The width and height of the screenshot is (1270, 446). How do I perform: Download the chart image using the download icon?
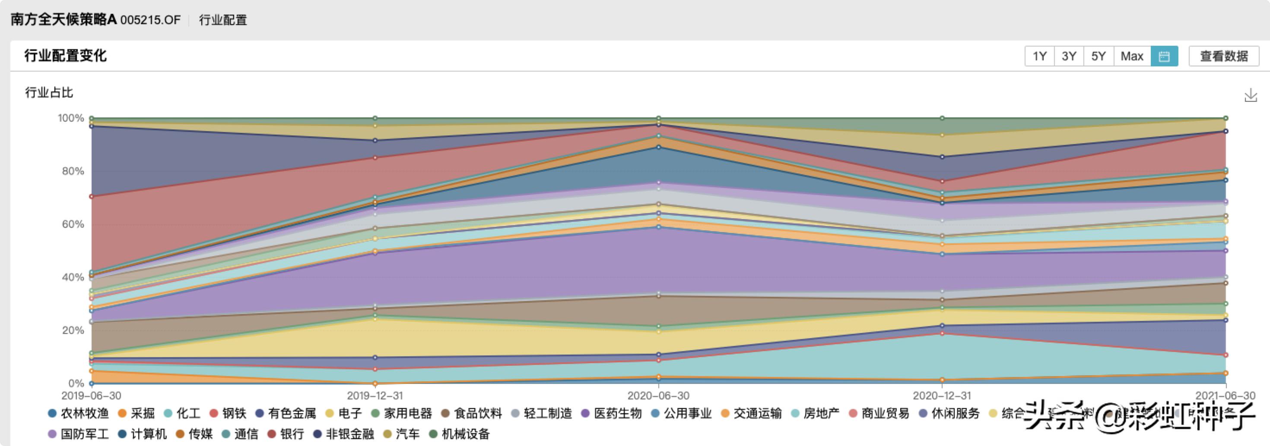[1250, 95]
